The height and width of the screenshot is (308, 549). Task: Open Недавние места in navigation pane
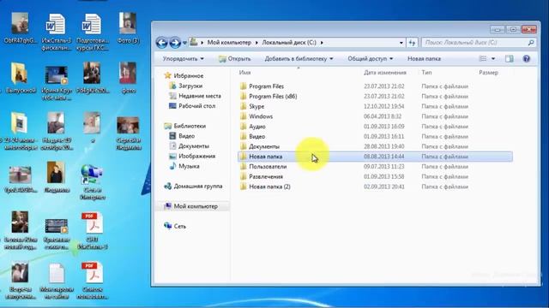(x=200, y=96)
